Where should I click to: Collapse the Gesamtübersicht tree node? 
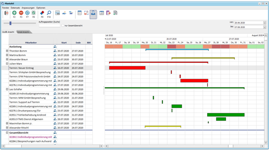7,133
